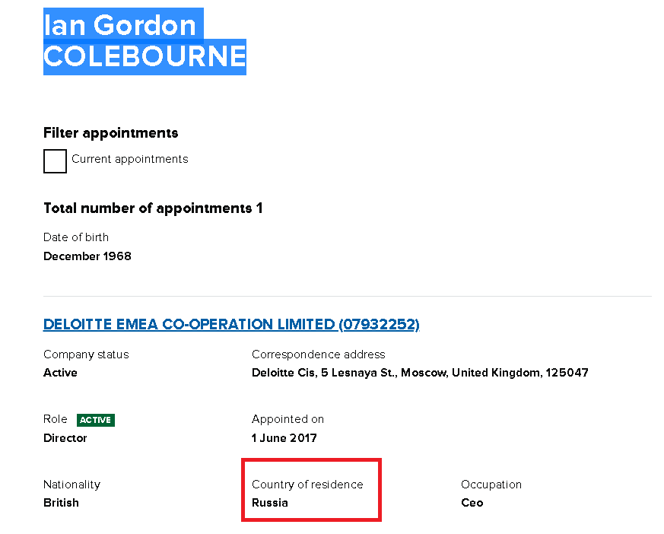Click the Country of residence label

coord(307,485)
